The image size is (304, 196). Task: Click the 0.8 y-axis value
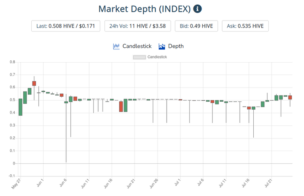click(x=12, y=62)
